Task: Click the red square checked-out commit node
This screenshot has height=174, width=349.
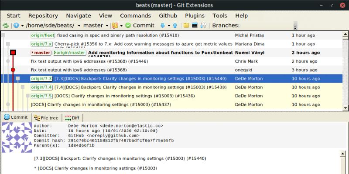Action: coord(13,53)
